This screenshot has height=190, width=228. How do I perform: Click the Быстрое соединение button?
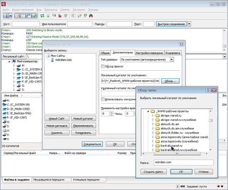click(171, 24)
